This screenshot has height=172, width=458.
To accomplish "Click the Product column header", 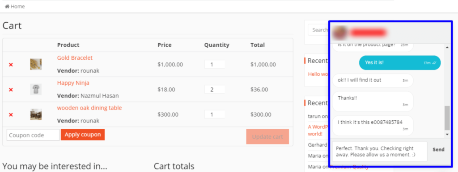I will click(68, 45).
